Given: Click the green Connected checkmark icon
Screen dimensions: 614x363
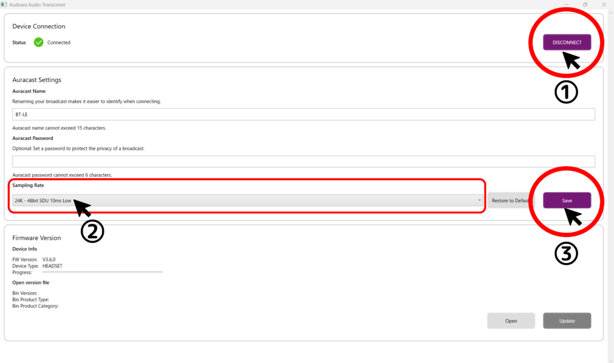Looking at the screenshot, I should [x=38, y=43].
